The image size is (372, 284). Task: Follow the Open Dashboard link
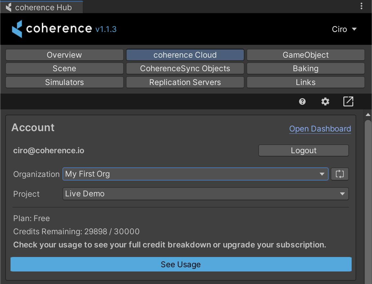coord(320,129)
